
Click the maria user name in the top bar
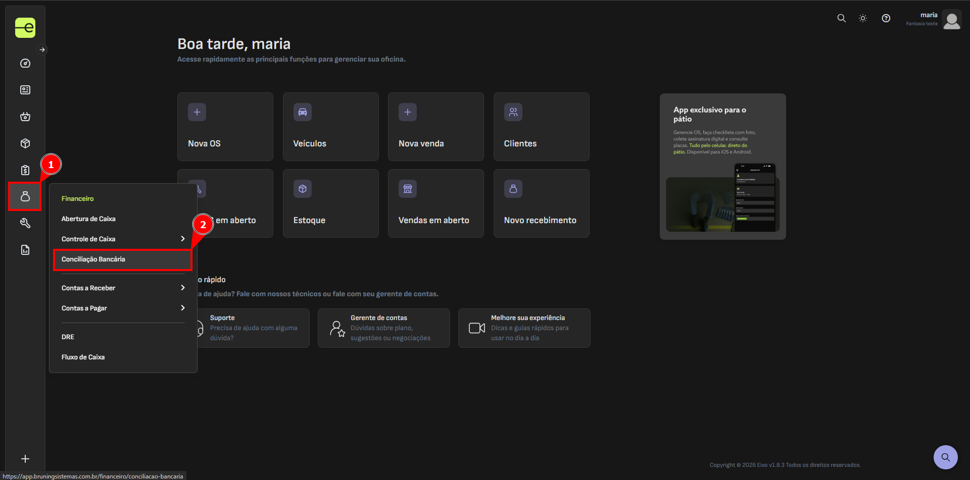[929, 15]
